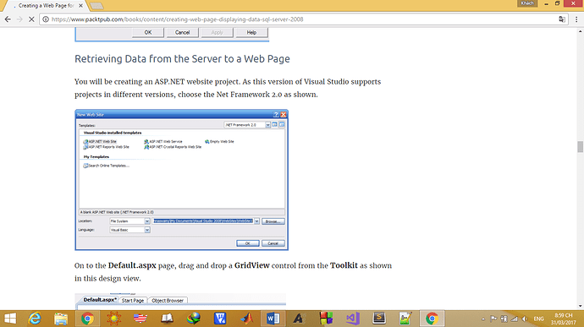
Task: Open the Khách profile button
Action: (x=527, y=3)
